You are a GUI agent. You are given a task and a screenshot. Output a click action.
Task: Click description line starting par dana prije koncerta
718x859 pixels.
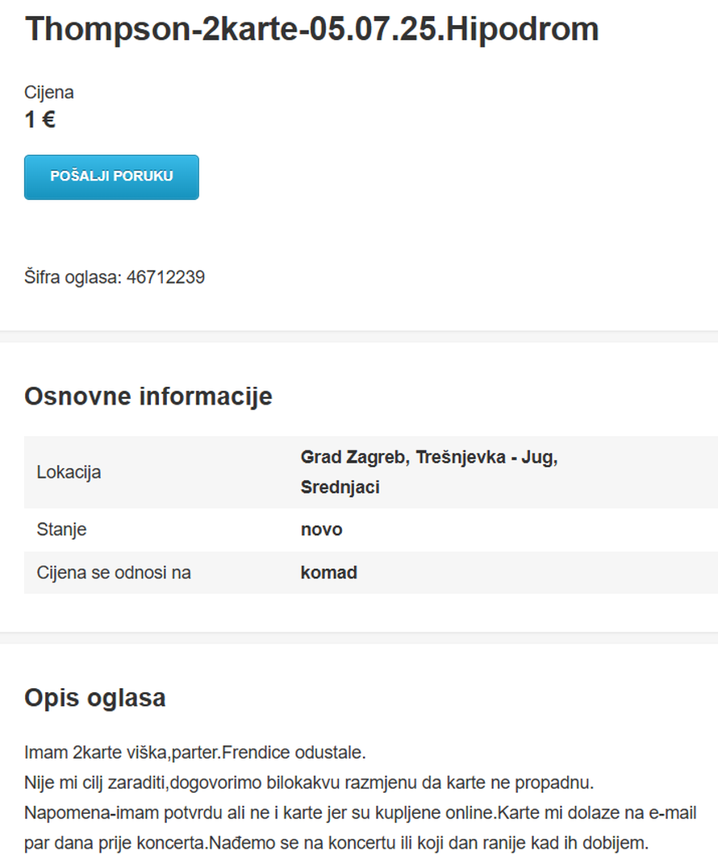336,843
